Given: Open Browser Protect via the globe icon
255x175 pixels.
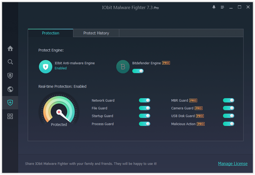Looking at the screenshot, I should (x=10, y=89).
